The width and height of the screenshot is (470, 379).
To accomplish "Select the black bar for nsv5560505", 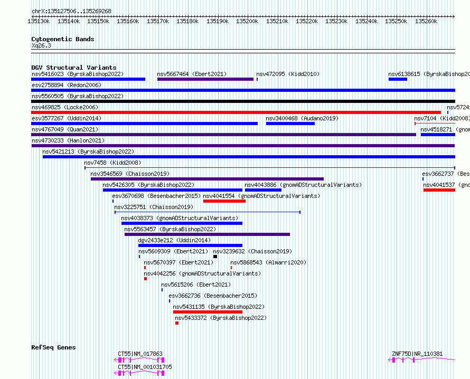I will point(243,101).
